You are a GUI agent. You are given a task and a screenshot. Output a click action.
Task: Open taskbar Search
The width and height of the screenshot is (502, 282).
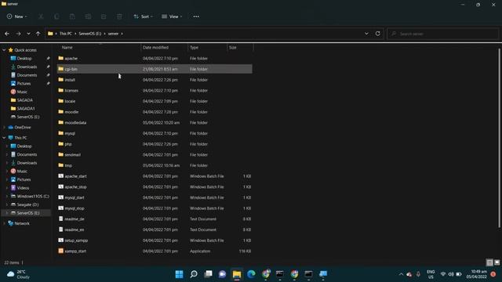click(194, 274)
